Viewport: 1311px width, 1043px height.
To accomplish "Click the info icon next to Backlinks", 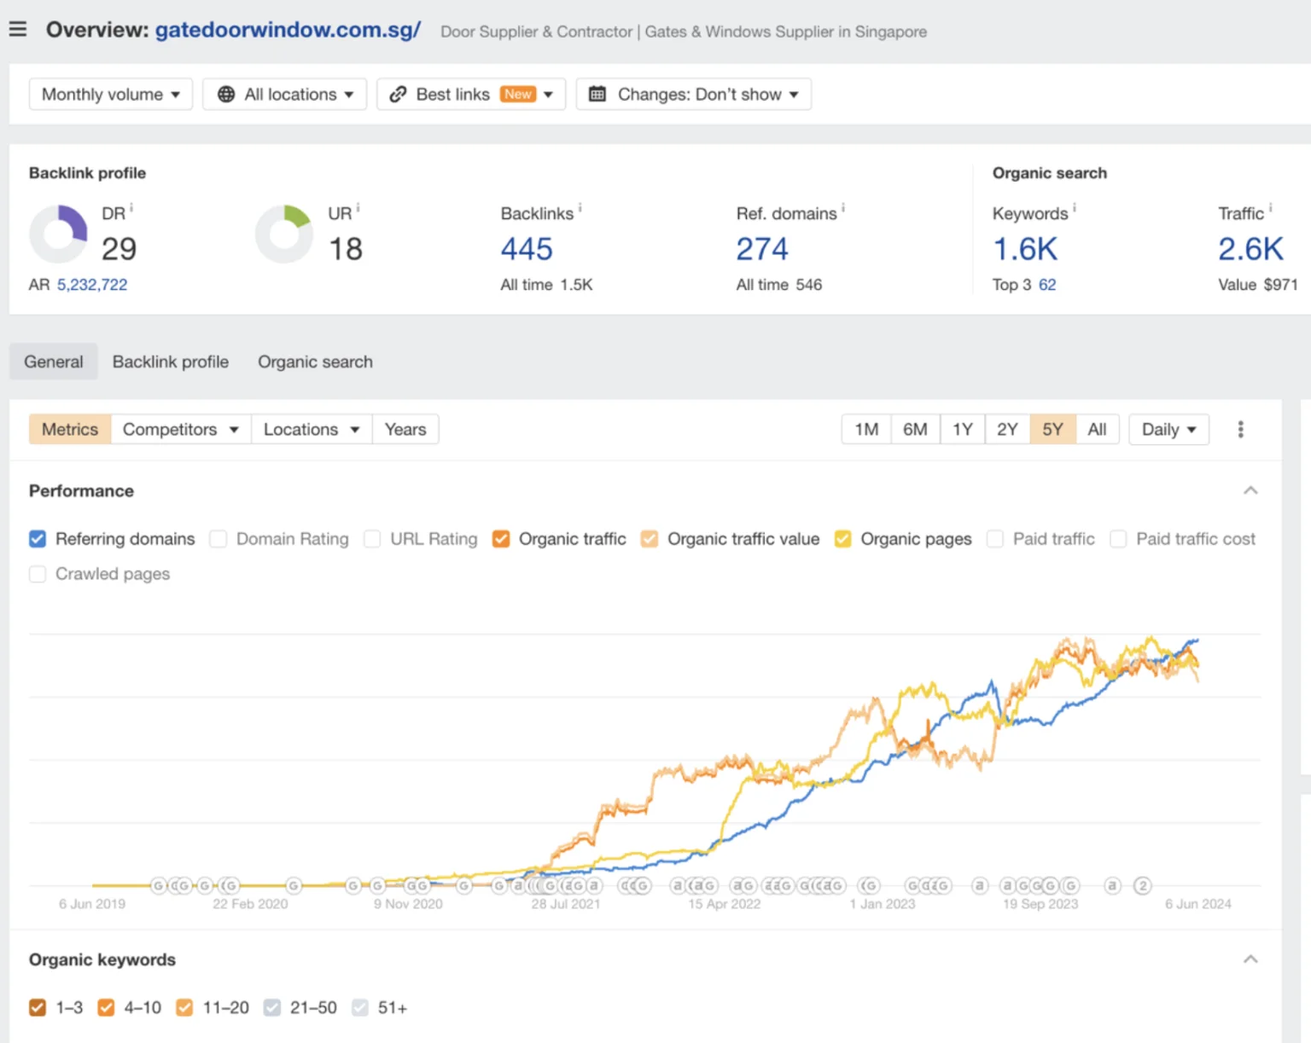I will [580, 207].
